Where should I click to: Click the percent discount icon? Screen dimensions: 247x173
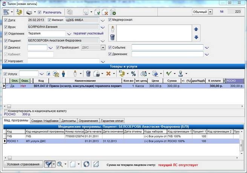[x=133, y=74]
